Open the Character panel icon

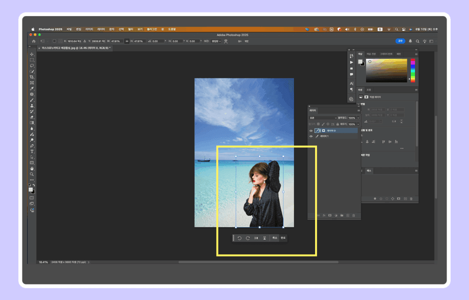[x=351, y=83]
